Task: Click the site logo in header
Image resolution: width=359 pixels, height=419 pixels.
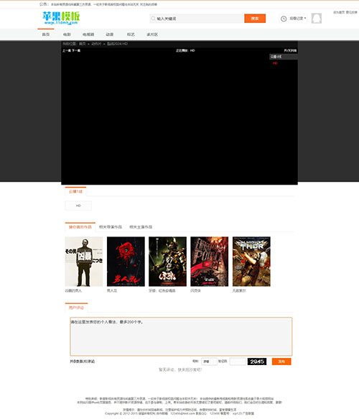Action: coord(61,18)
